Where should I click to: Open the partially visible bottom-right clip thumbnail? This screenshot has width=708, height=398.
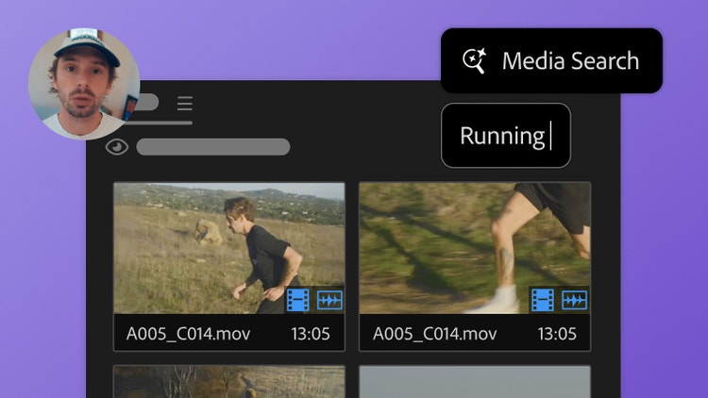point(475,382)
